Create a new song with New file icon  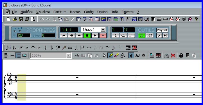click(x=8, y=19)
